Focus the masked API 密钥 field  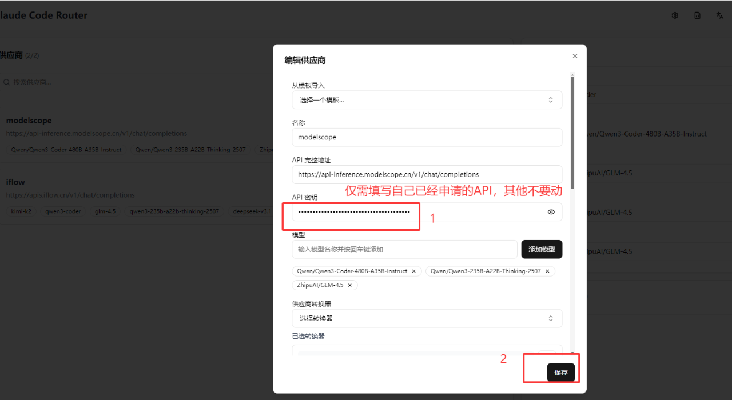(x=427, y=212)
